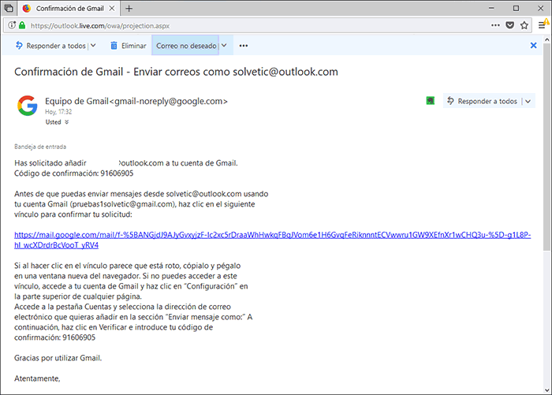This screenshot has width=552, height=395.
Task: Expand reply options arrow in top toolbar
Action: coord(93,46)
